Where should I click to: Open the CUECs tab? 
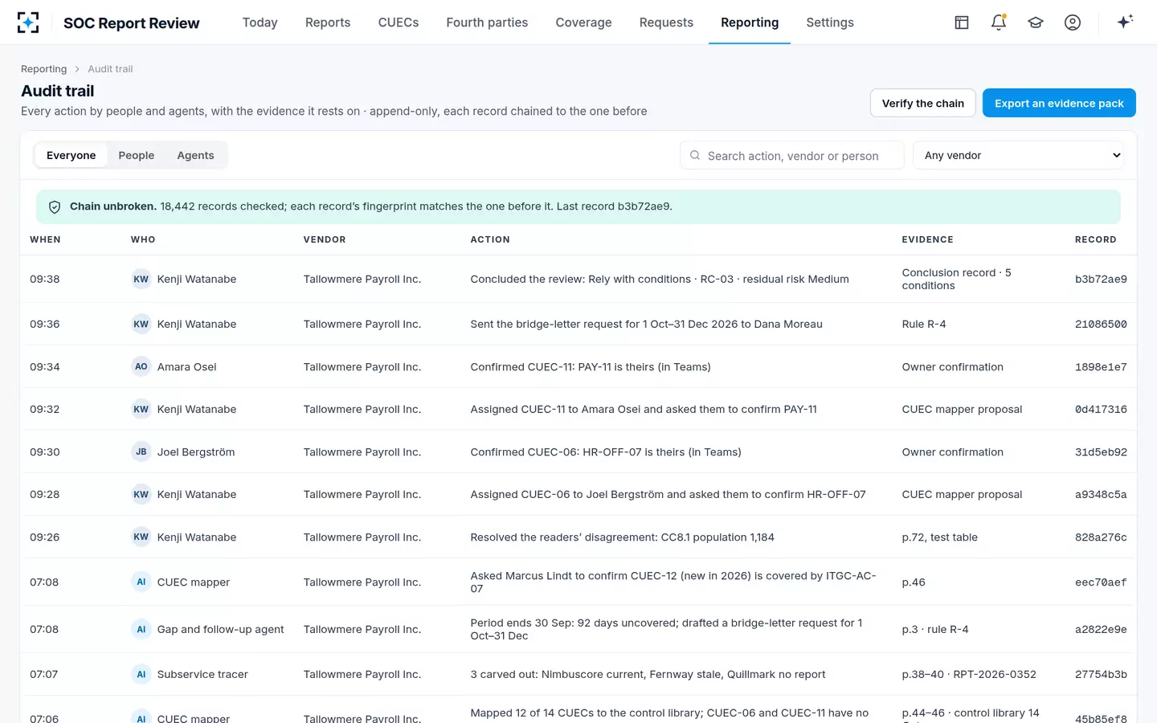pyautogui.click(x=399, y=22)
